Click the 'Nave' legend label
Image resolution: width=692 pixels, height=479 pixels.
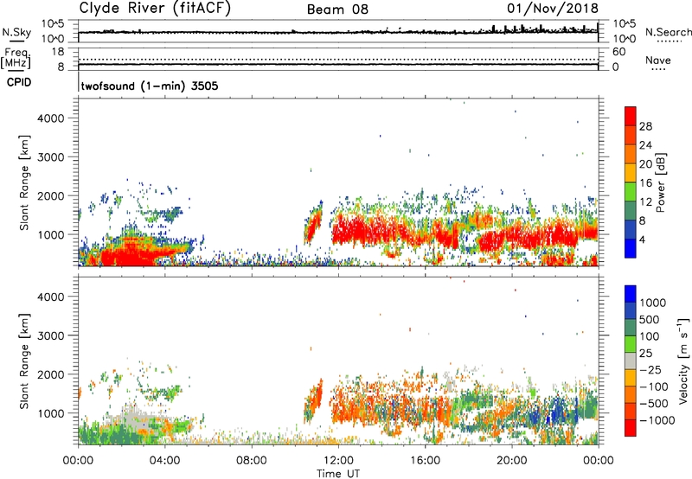[658, 61]
